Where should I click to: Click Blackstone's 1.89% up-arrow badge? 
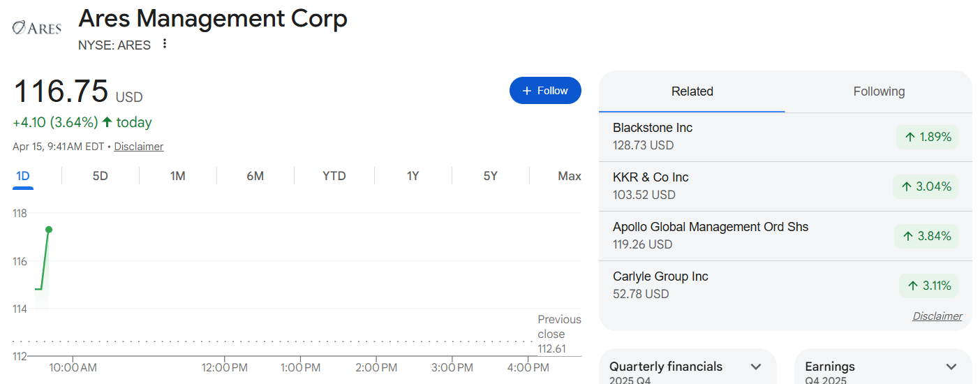pyautogui.click(x=927, y=137)
